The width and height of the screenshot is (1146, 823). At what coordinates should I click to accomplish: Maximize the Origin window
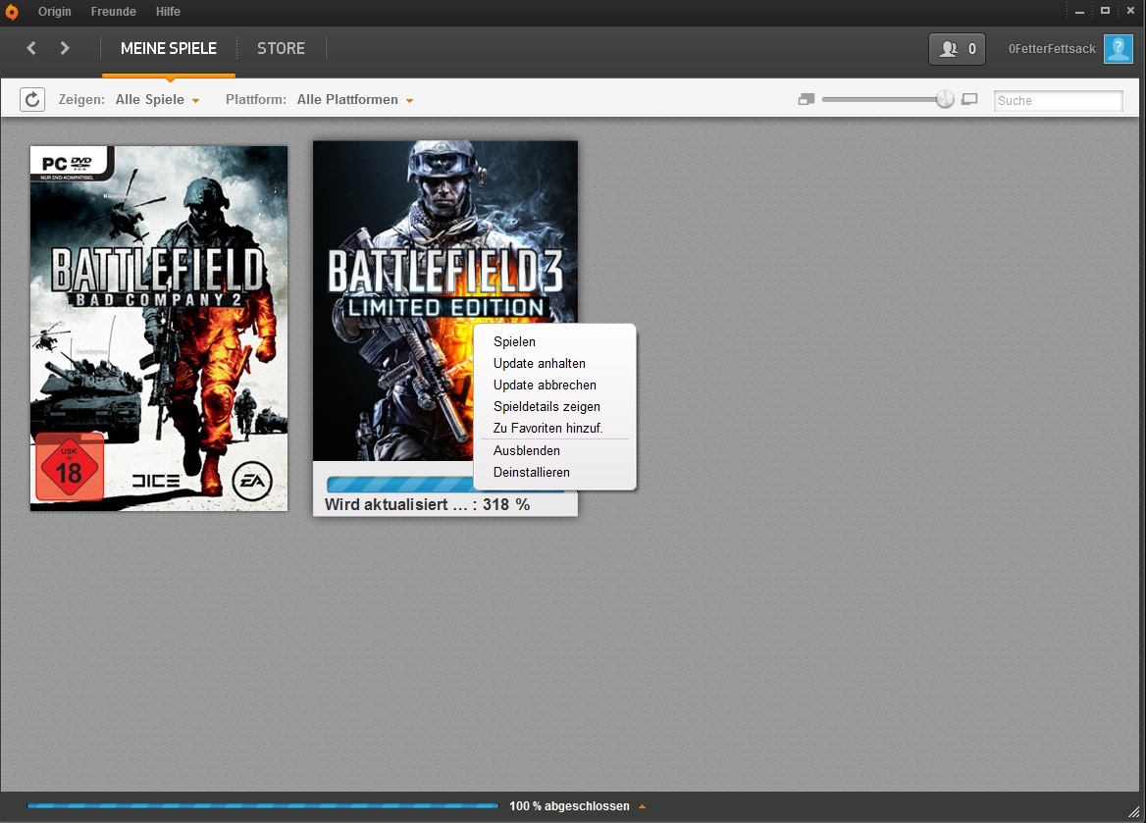tap(1105, 11)
